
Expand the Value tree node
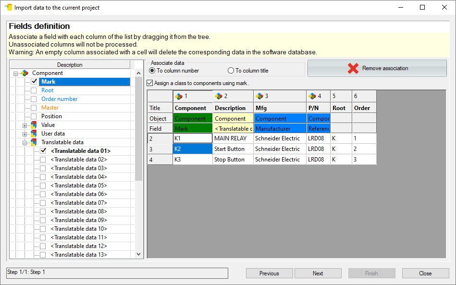pyautogui.click(x=25, y=125)
